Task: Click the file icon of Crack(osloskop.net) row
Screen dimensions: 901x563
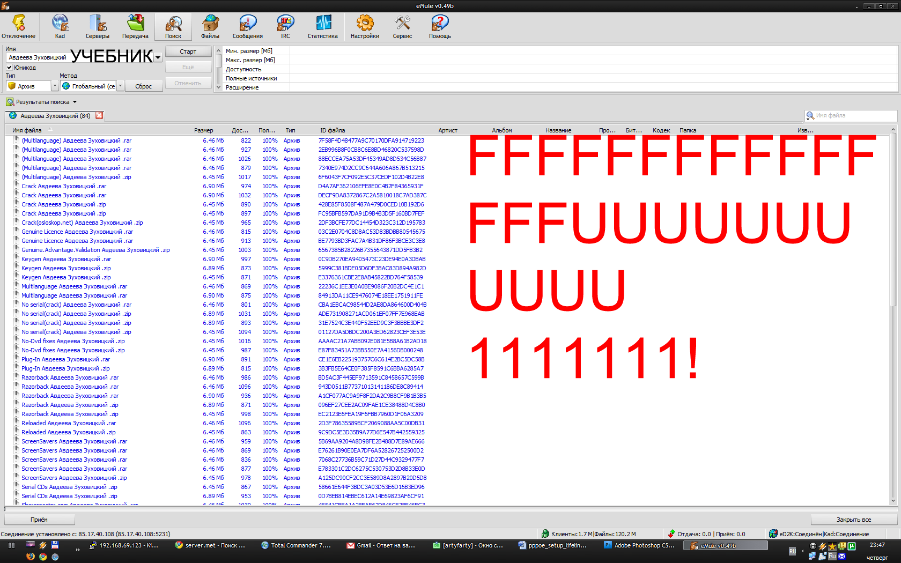Action: pos(16,222)
